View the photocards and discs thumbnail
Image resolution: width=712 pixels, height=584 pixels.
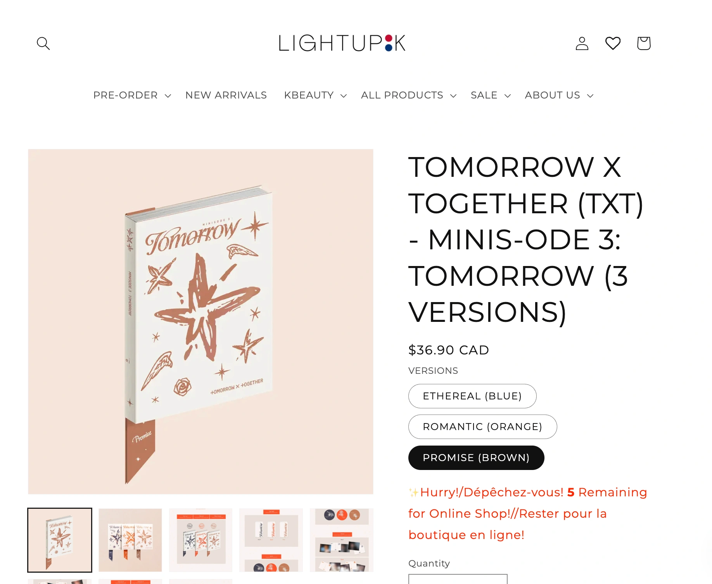342,540
